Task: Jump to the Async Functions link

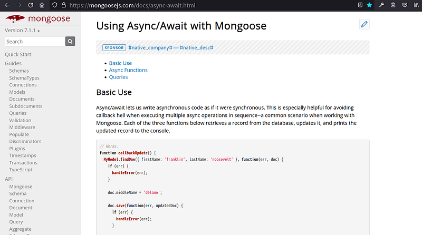Action: (128, 70)
